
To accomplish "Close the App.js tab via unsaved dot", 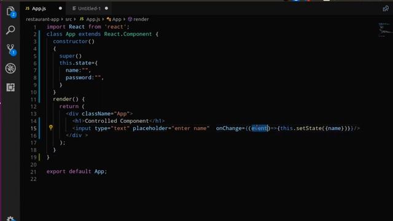I will pos(60,8).
